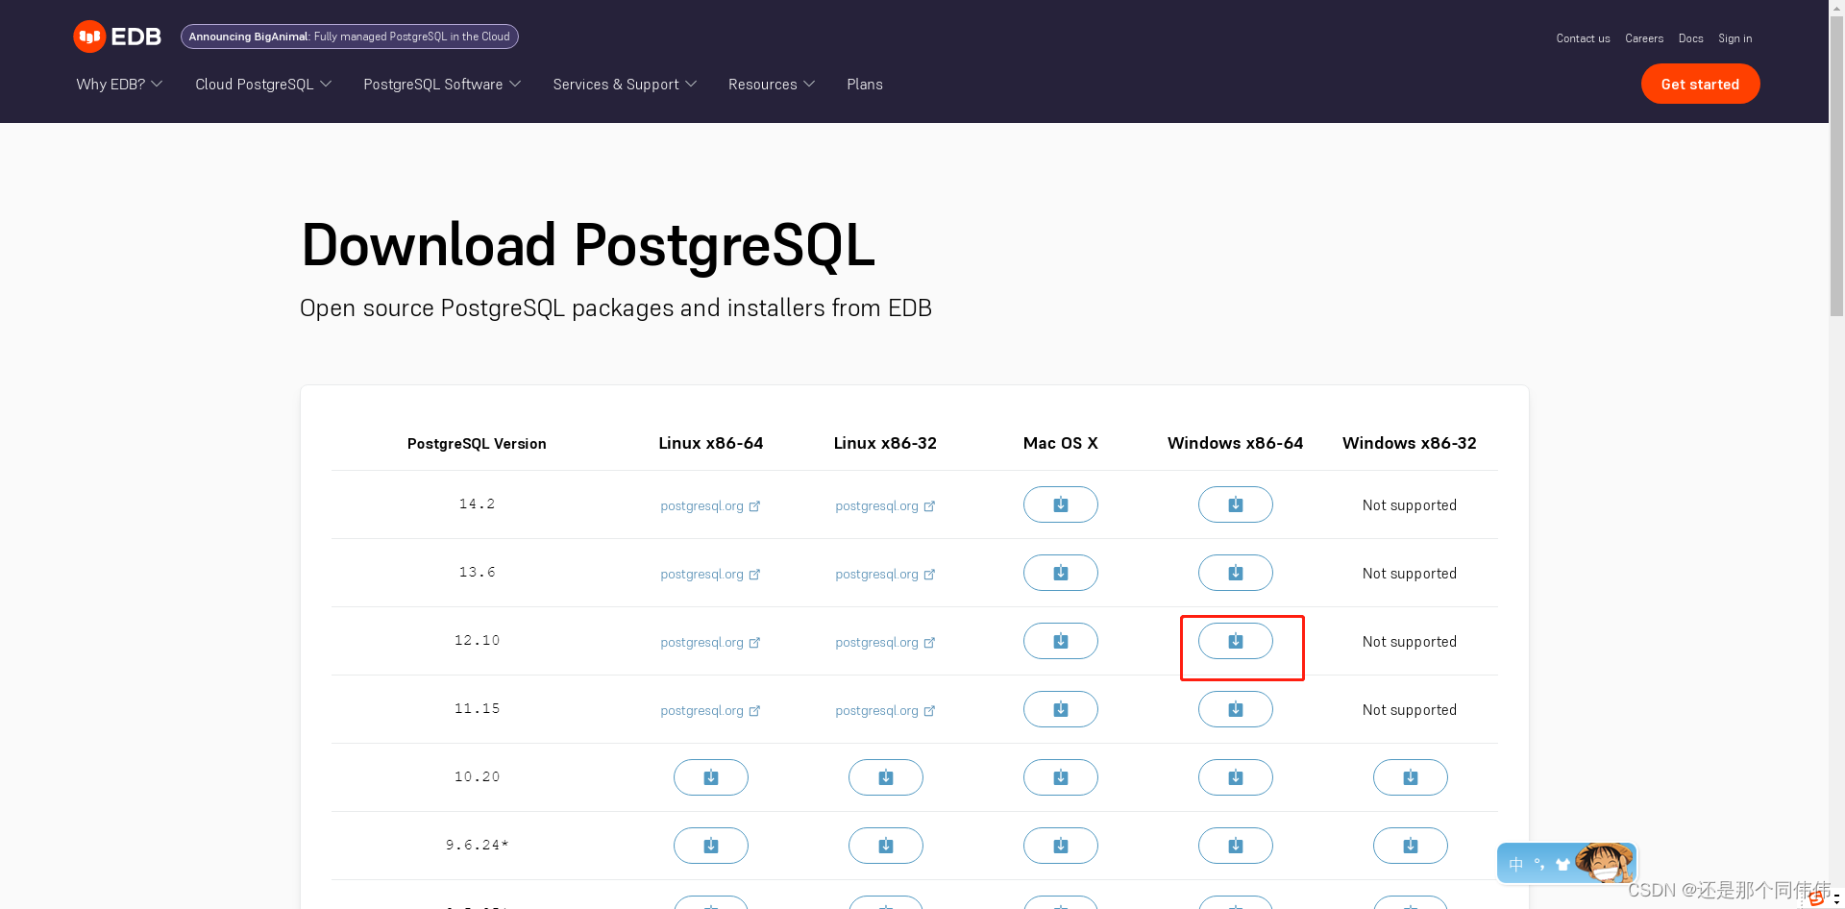Screen dimensions: 1845x909
Task: Click the punctuation toggle on IME bar
Action: coord(1539,864)
